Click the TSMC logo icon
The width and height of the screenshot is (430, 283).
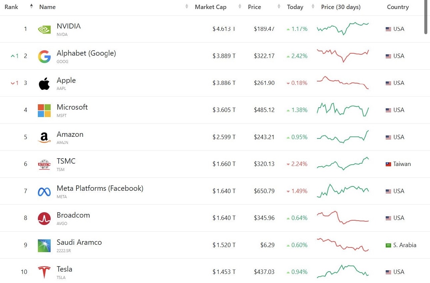[44, 165]
